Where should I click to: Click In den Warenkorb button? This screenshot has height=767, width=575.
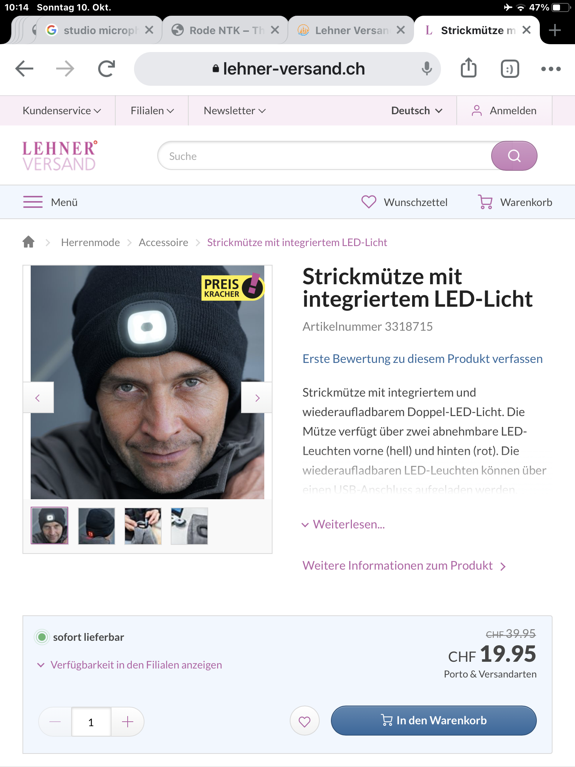(433, 721)
